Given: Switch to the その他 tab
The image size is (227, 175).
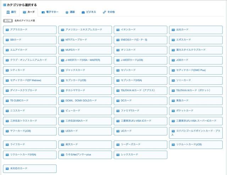Looking at the screenshot, I should pyautogui.click(x=109, y=12).
